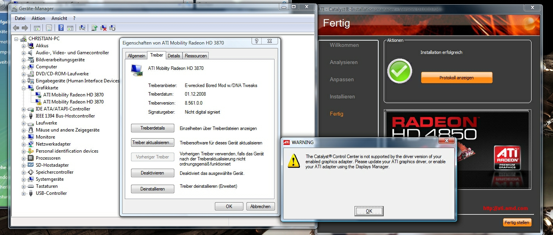Select the Akkus battery icon in tree

tap(31, 46)
